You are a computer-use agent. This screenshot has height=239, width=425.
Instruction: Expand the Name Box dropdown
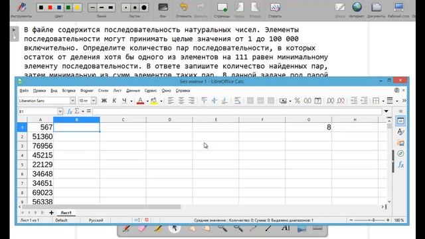[x=60, y=112]
